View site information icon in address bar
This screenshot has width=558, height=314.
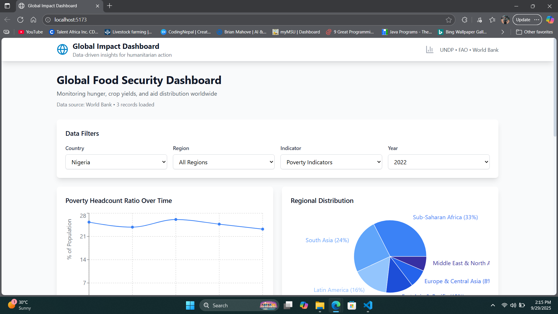(48, 20)
